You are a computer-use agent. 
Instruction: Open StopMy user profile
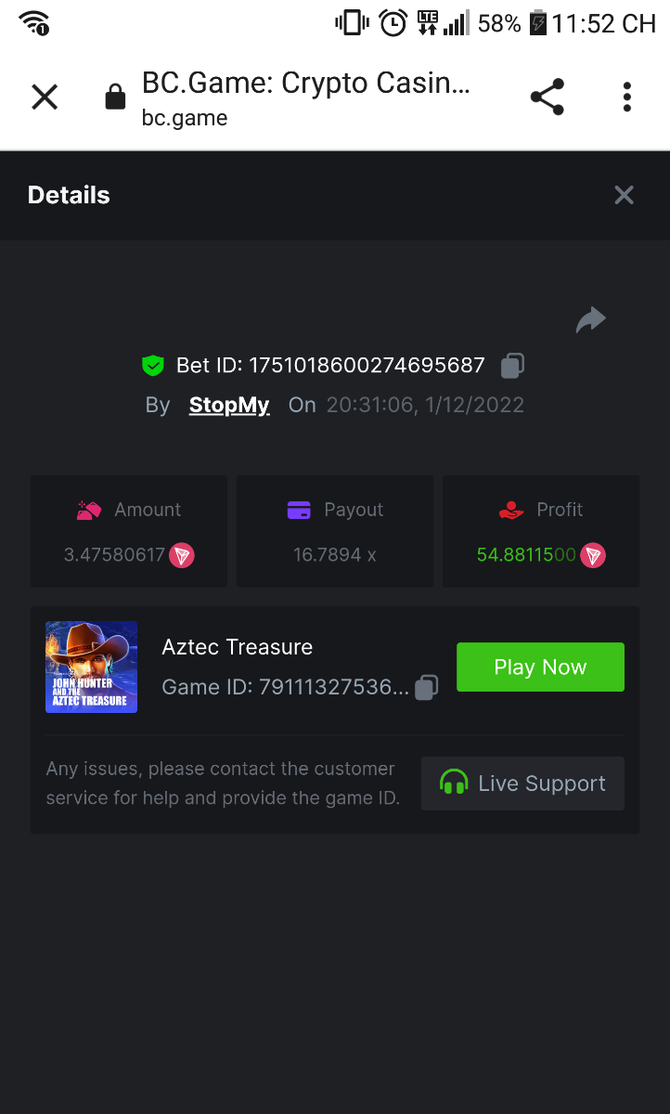tap(229, 405)
